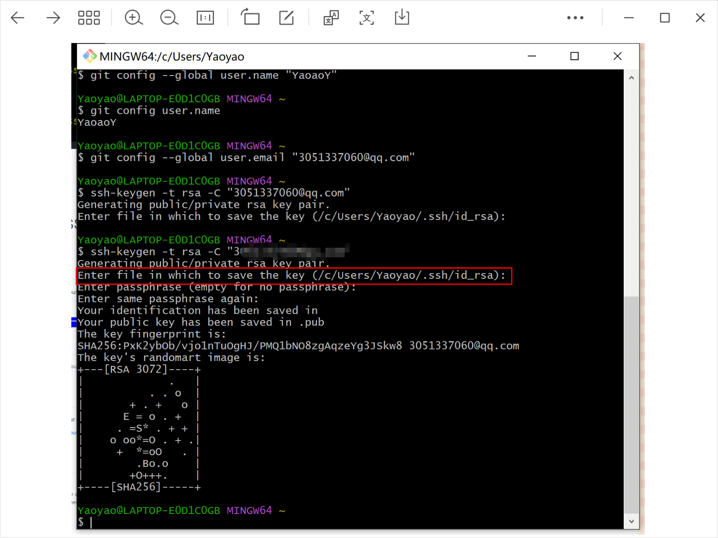The image size is (718, 538).
Task: Click "Enter same passphrase again:" line
Action: tap(168, 299)
